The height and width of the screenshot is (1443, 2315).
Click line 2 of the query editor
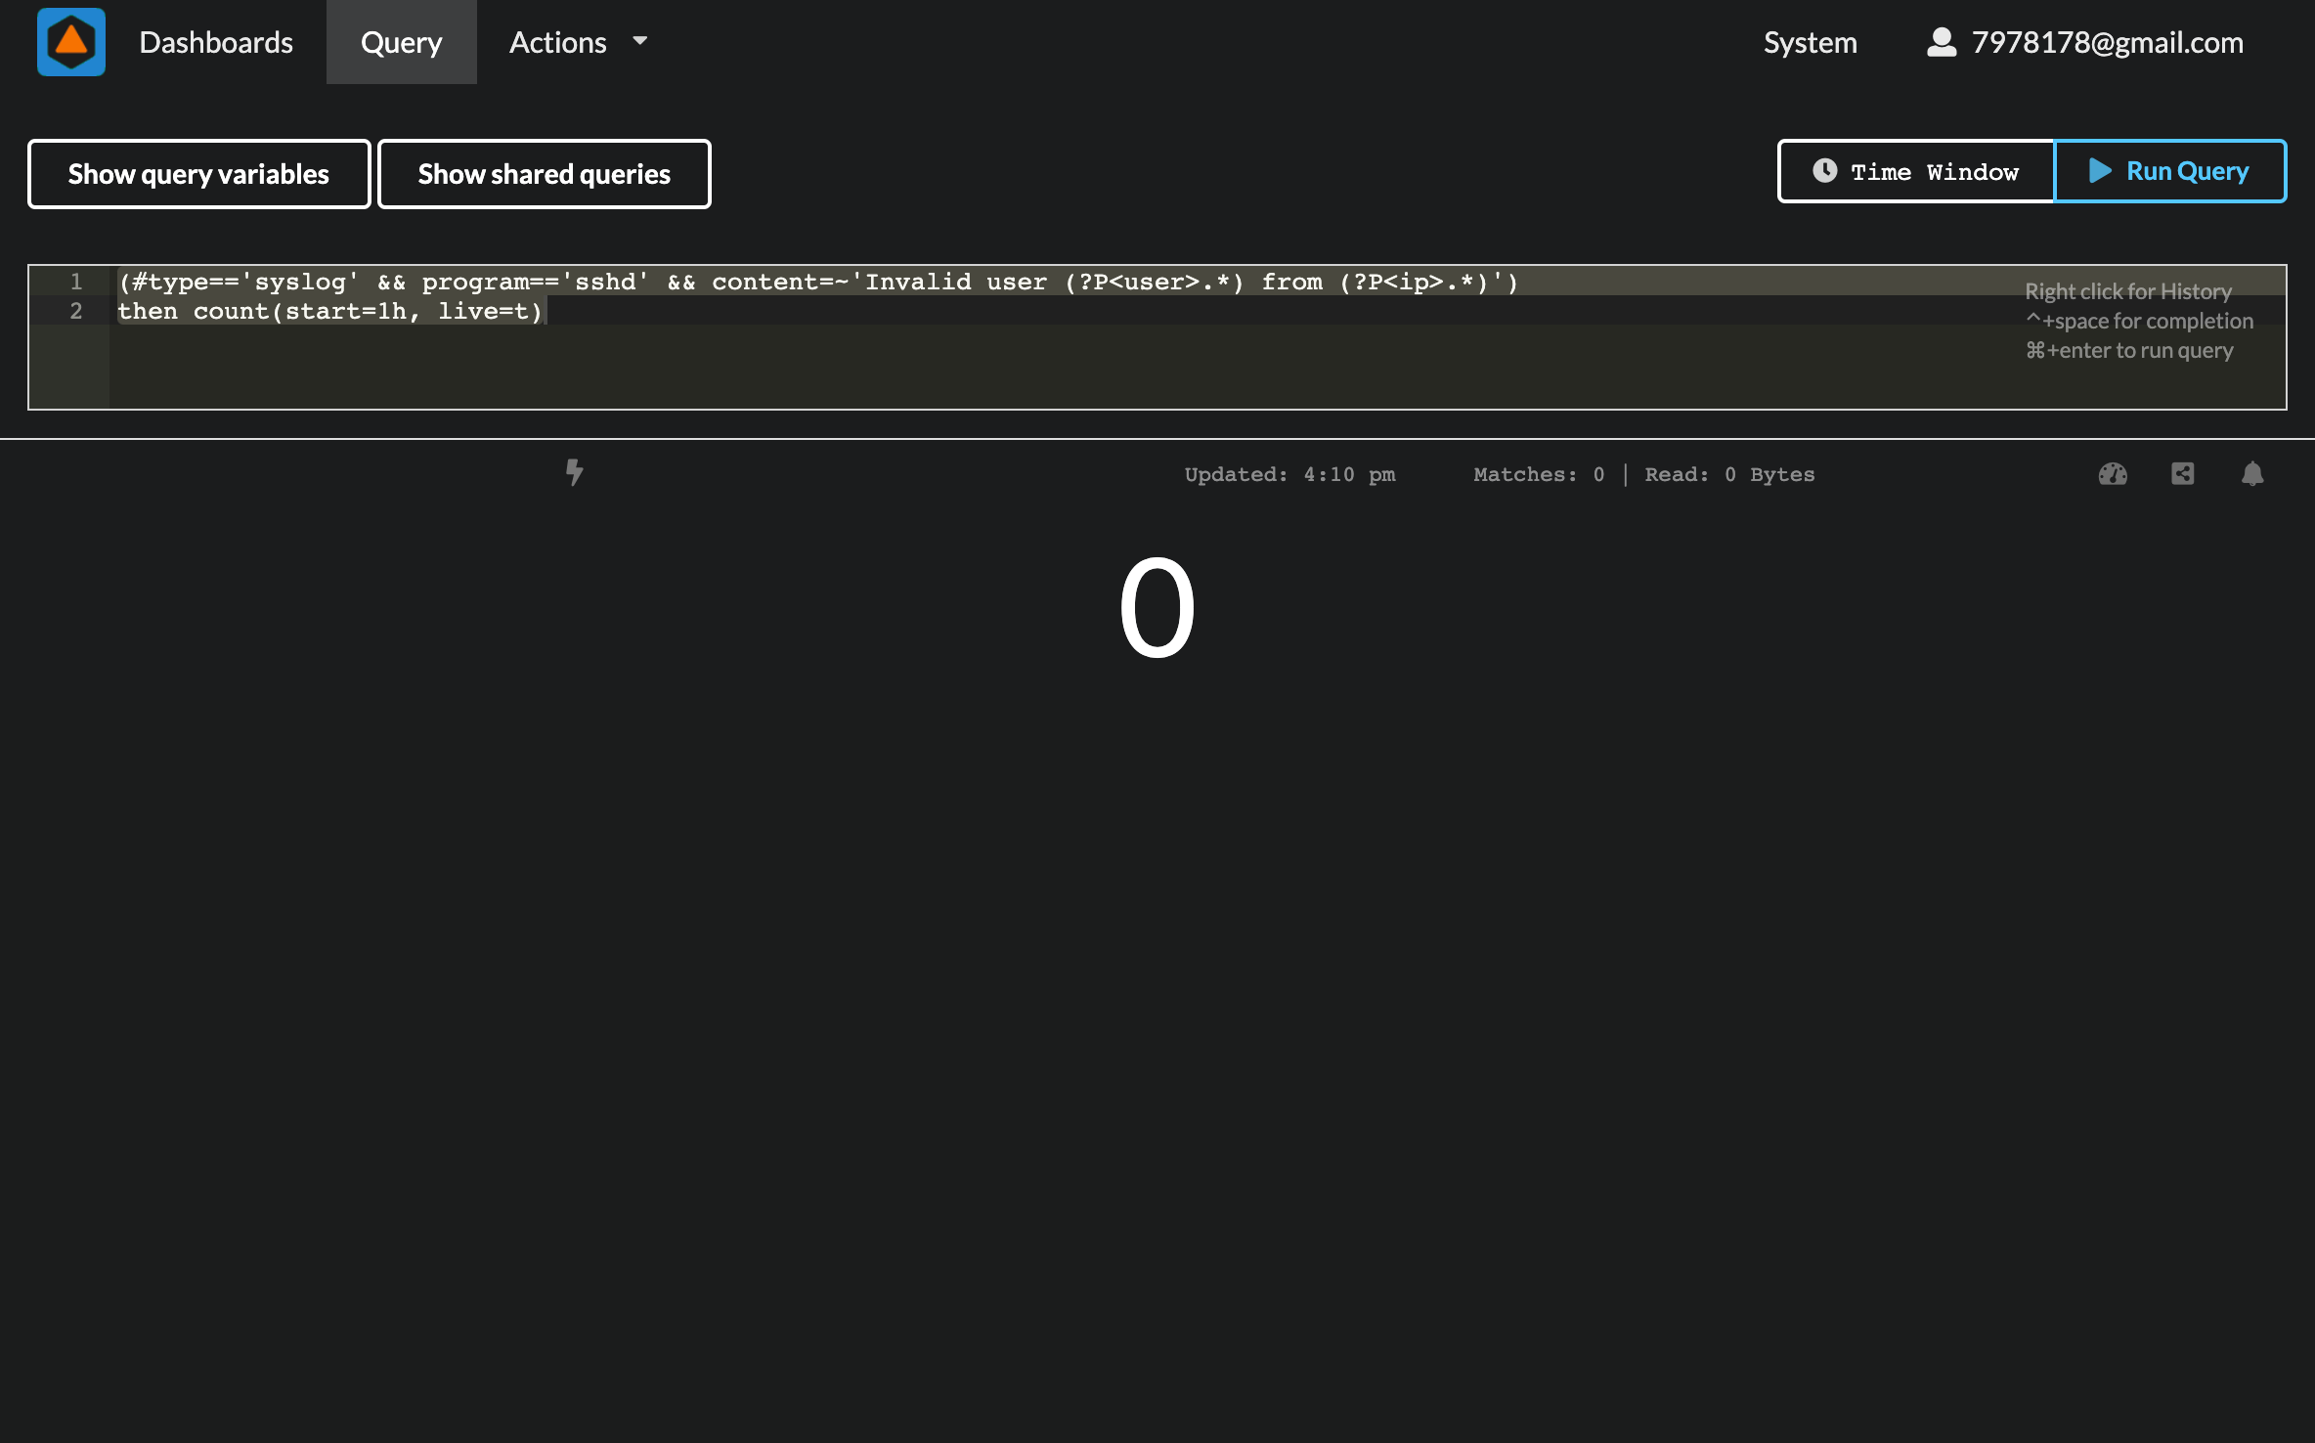tap(329, 310)
